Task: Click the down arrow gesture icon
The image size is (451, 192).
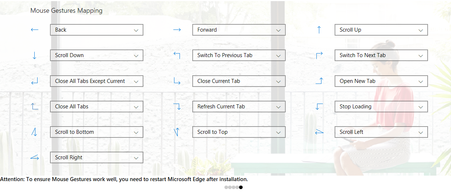Action: 35,55
